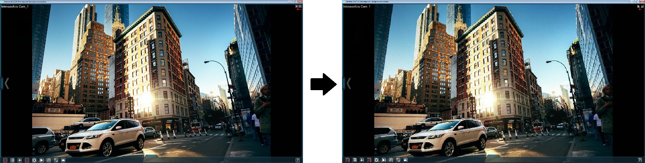The image size is (645, 163).
Task: Open eMap icon in right window toolbar
Action: click(391, 160)
